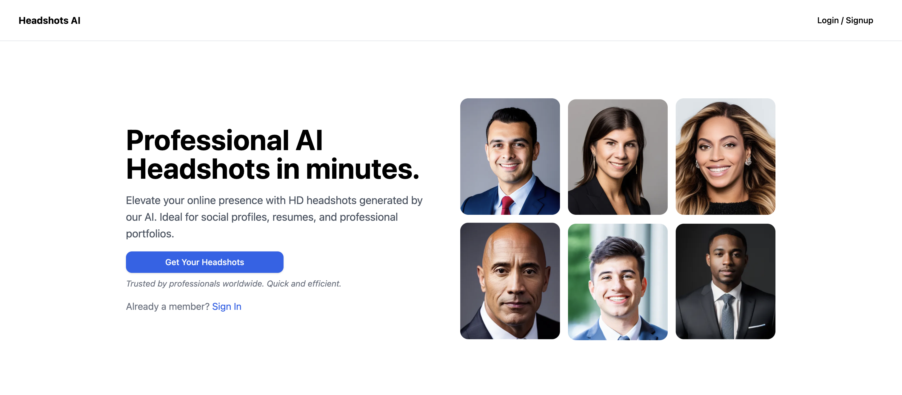Image resolution: width=902 pixels, height=395 pixels.
Task: Click the Headshots AI logo top-left
Action: tap(50, 20)
